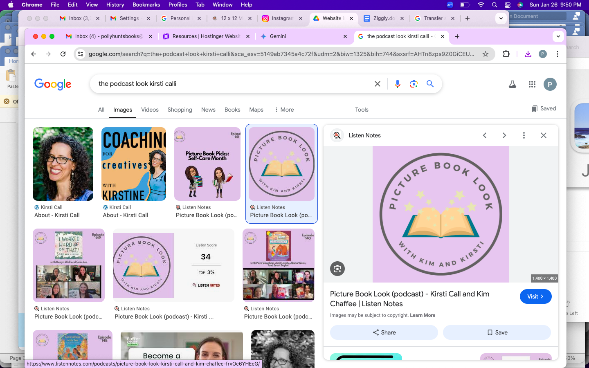Screen dimensions: 589x368
Task: Reload the current page
Action: point(63,54)
